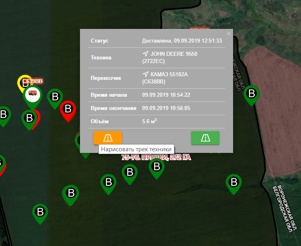This screenshot has width=301, height=246.
Task: Click the КАМАЗ 55102А (С638ВВ) text
Action: coord(165,78)
